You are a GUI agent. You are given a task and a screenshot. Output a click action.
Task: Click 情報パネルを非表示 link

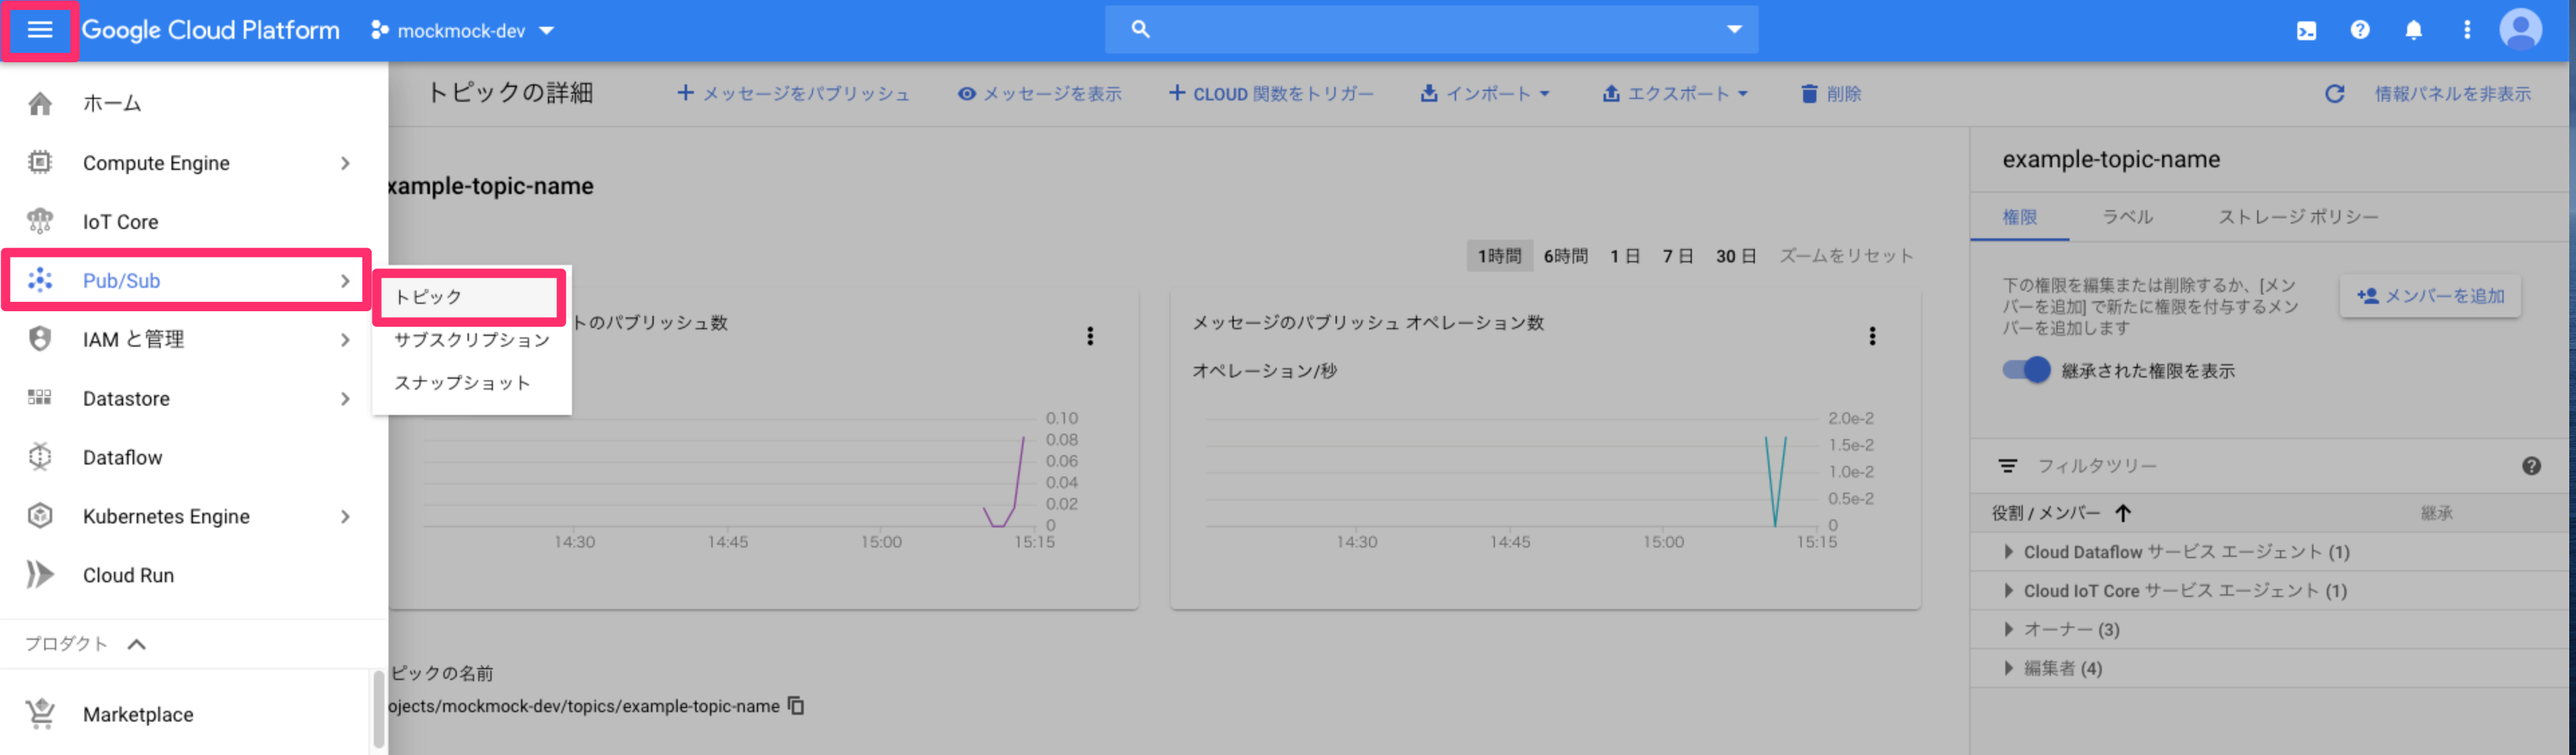(2453, 94)
